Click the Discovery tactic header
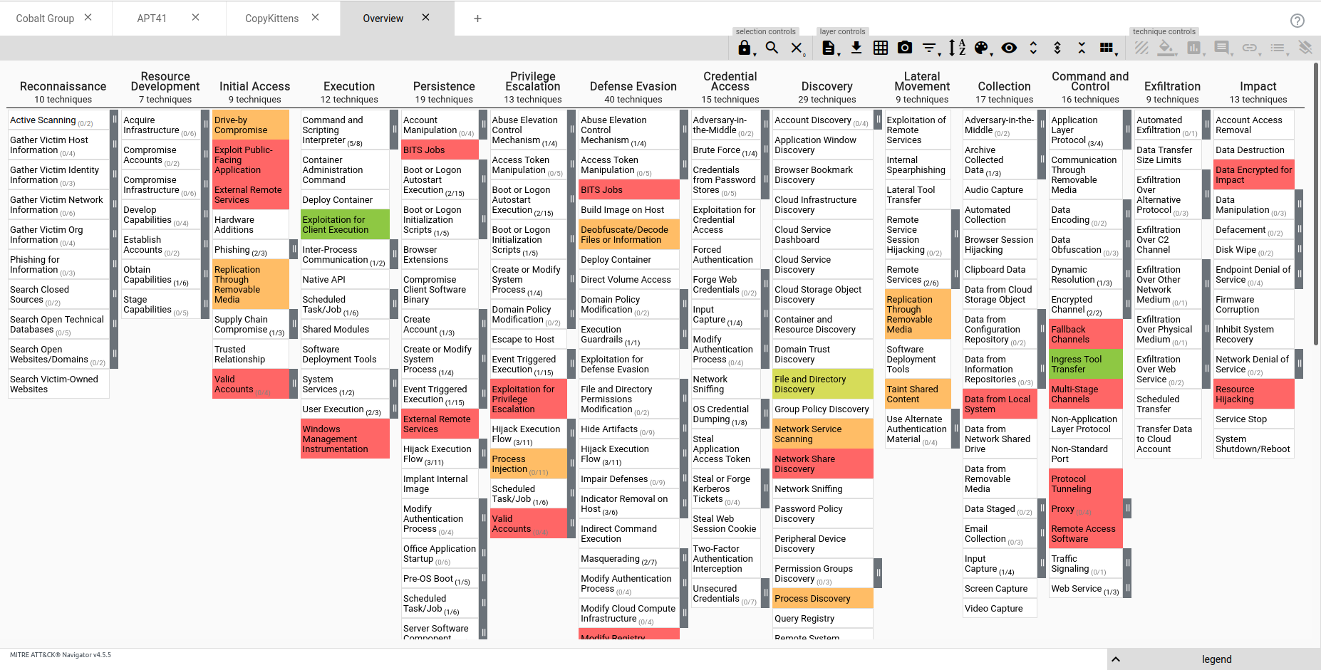Viewport: 1321px width, 670px height. (x=827, y=86)
